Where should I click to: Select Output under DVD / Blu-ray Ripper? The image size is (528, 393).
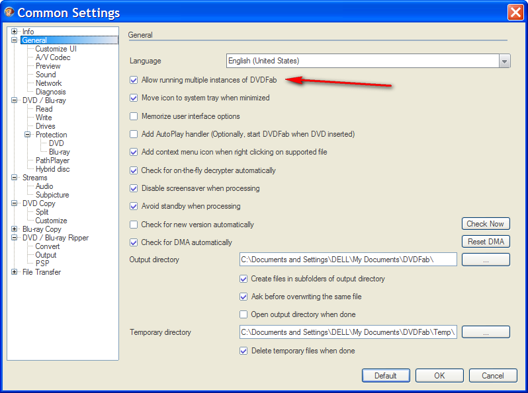[x=46, y=255]
